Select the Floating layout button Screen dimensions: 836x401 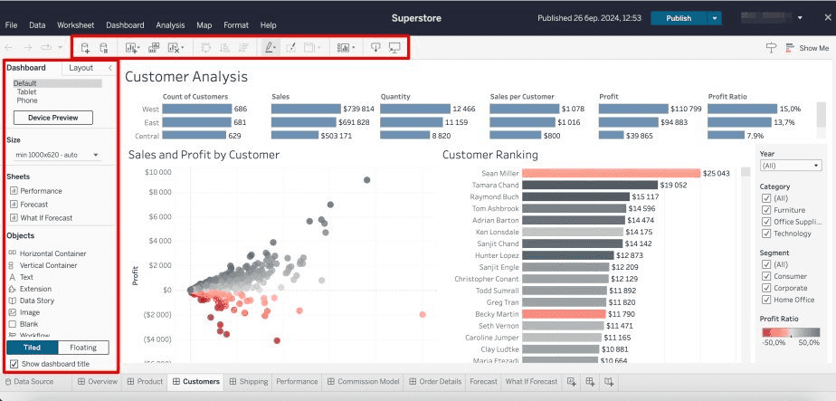[83, 348]
